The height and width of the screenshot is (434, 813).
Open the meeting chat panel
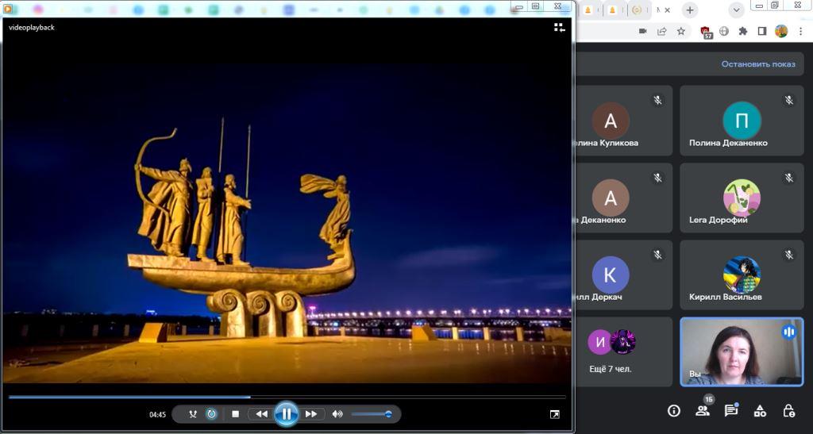tap(731, 411)
